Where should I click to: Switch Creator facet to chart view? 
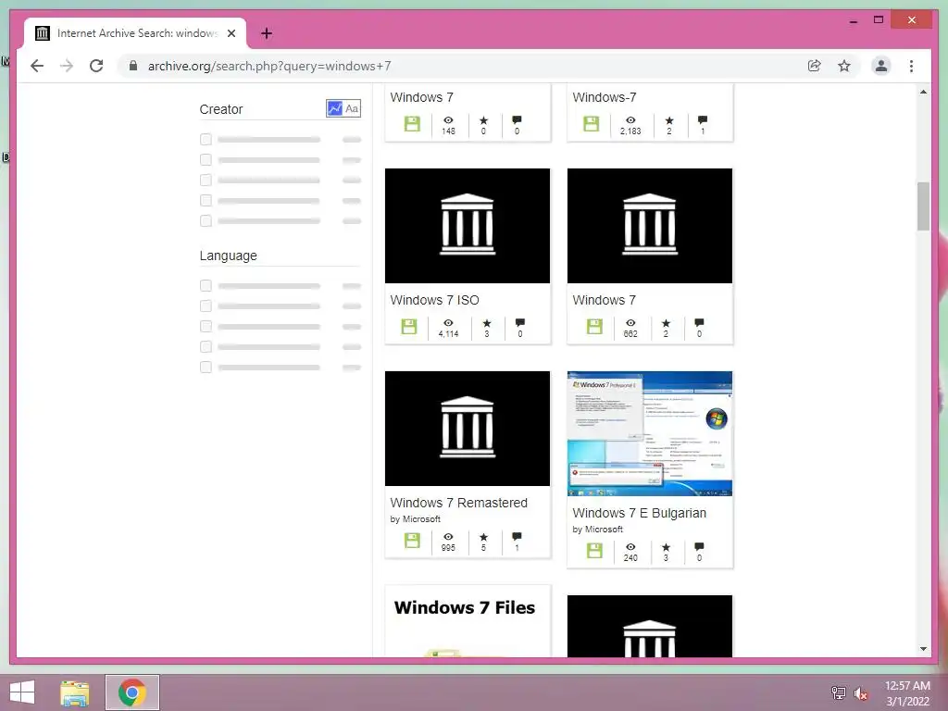coord(334,109)
